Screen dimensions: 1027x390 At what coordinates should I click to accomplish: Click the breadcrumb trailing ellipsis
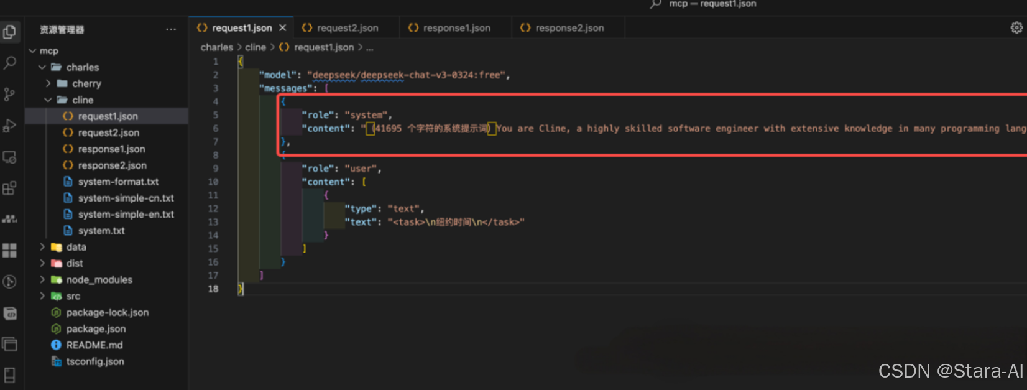pos(370,47)
